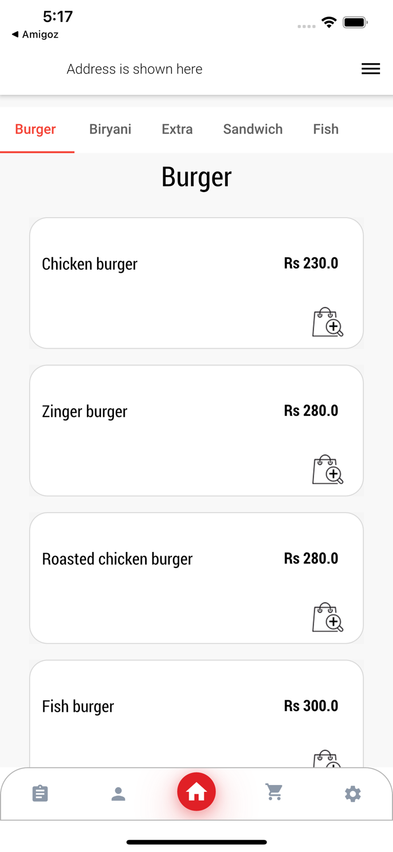
Task: Open the Chicken burger item card
Action: (x=196, y=282)
